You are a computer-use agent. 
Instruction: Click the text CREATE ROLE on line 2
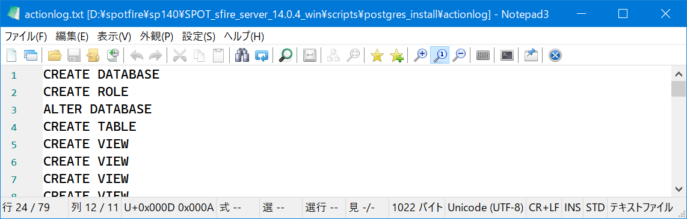(86, 92)
